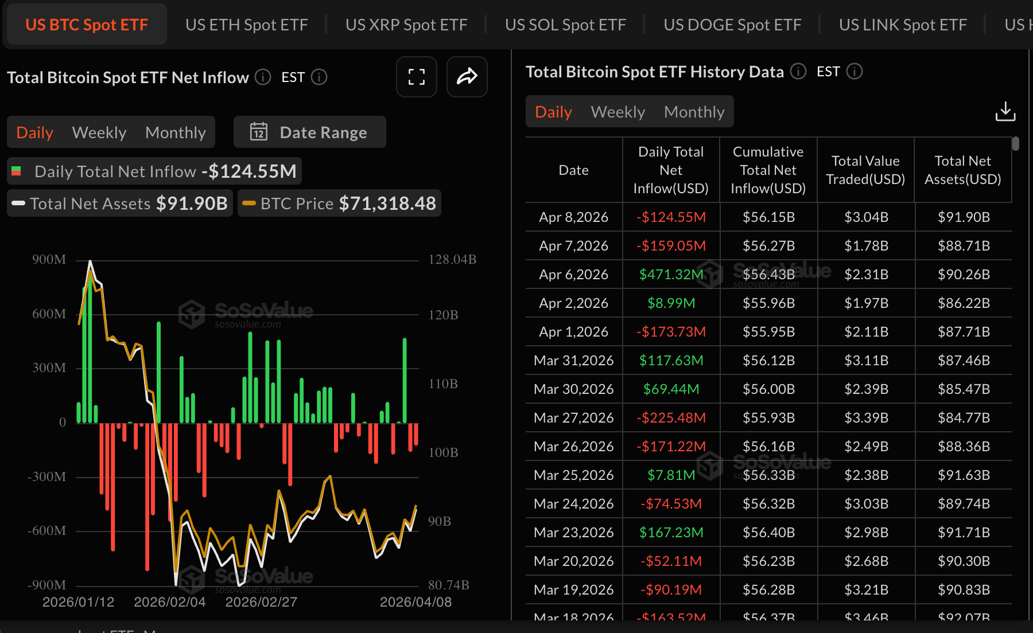Toggle Total Net Assets line visibility

[120, 204]
